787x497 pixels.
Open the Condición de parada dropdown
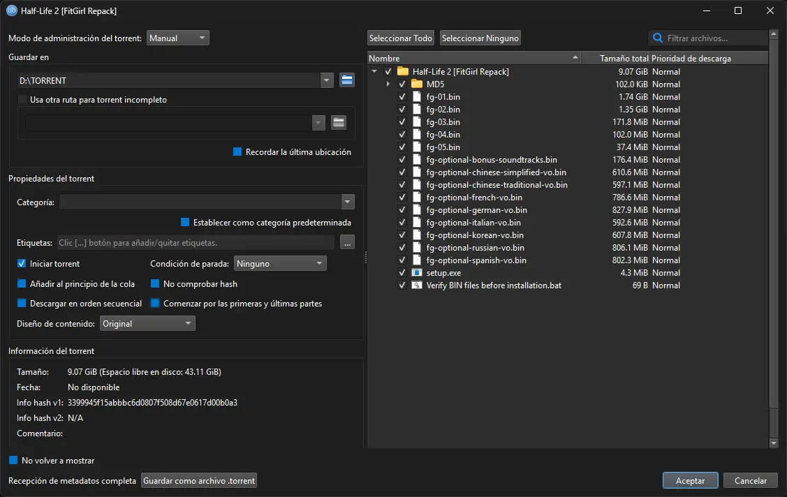[279, 264]
